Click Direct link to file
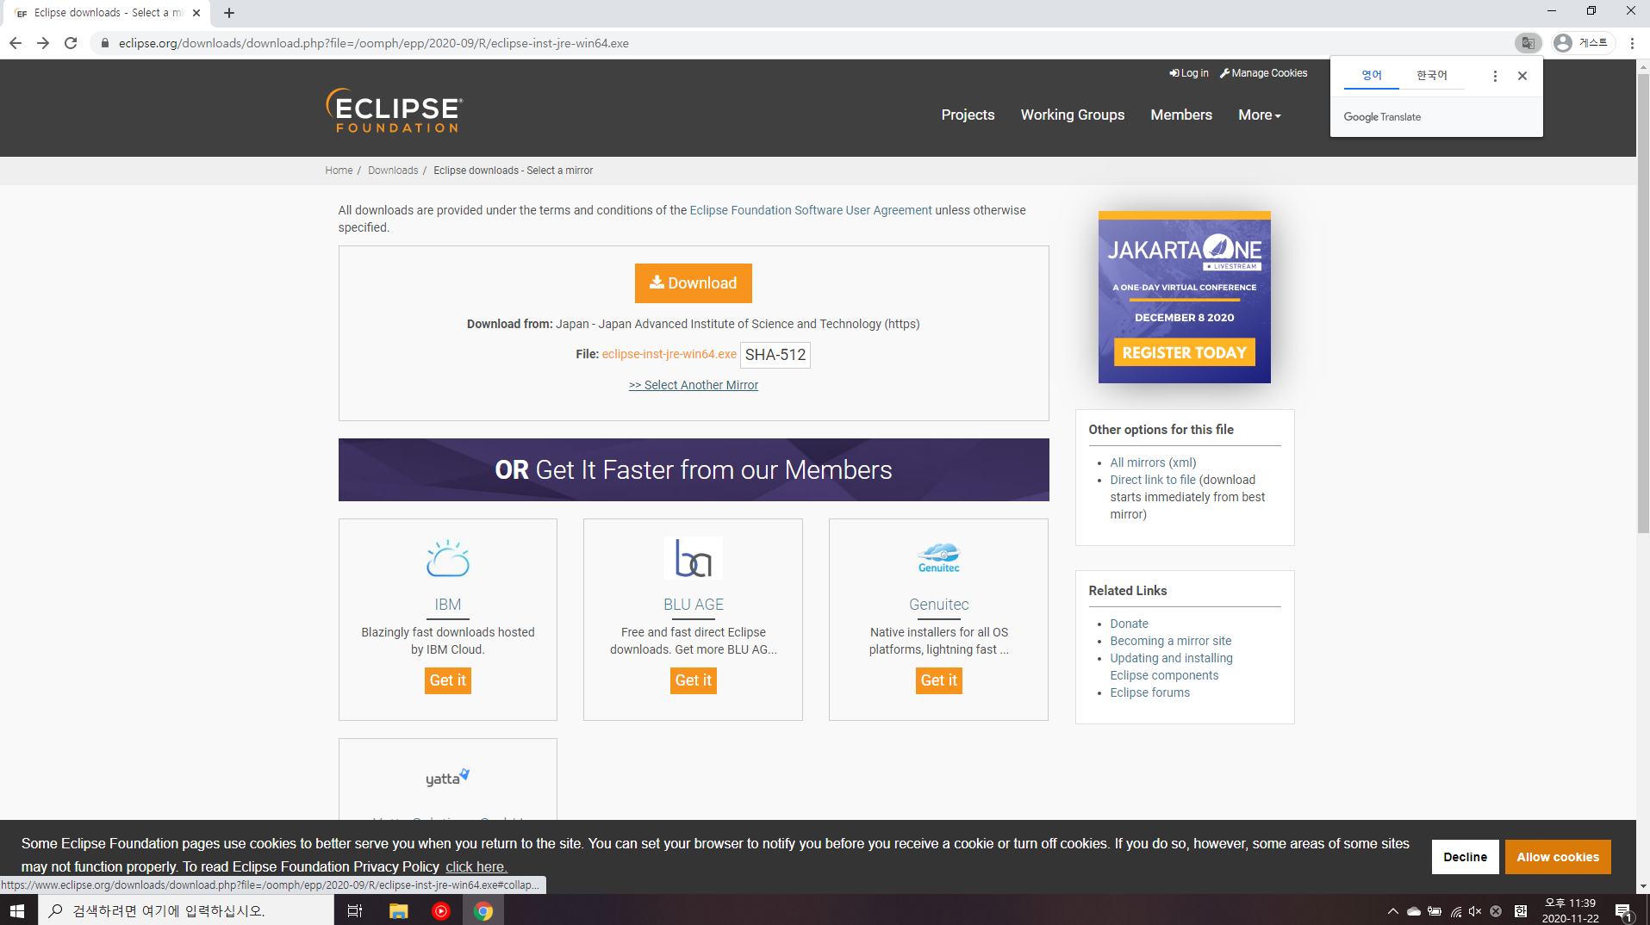 [1153, 480]
